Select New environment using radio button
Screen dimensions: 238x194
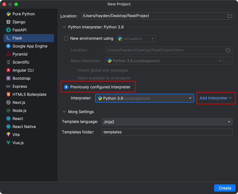[66, 39]
